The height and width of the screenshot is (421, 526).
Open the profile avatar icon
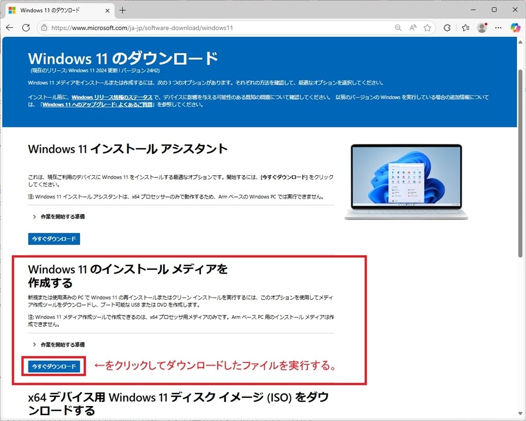(482, 28)
